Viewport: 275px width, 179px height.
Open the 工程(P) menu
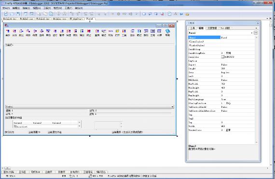click(x=47, y=8)
